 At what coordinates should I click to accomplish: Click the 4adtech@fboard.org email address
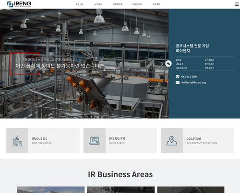(193, 82)
